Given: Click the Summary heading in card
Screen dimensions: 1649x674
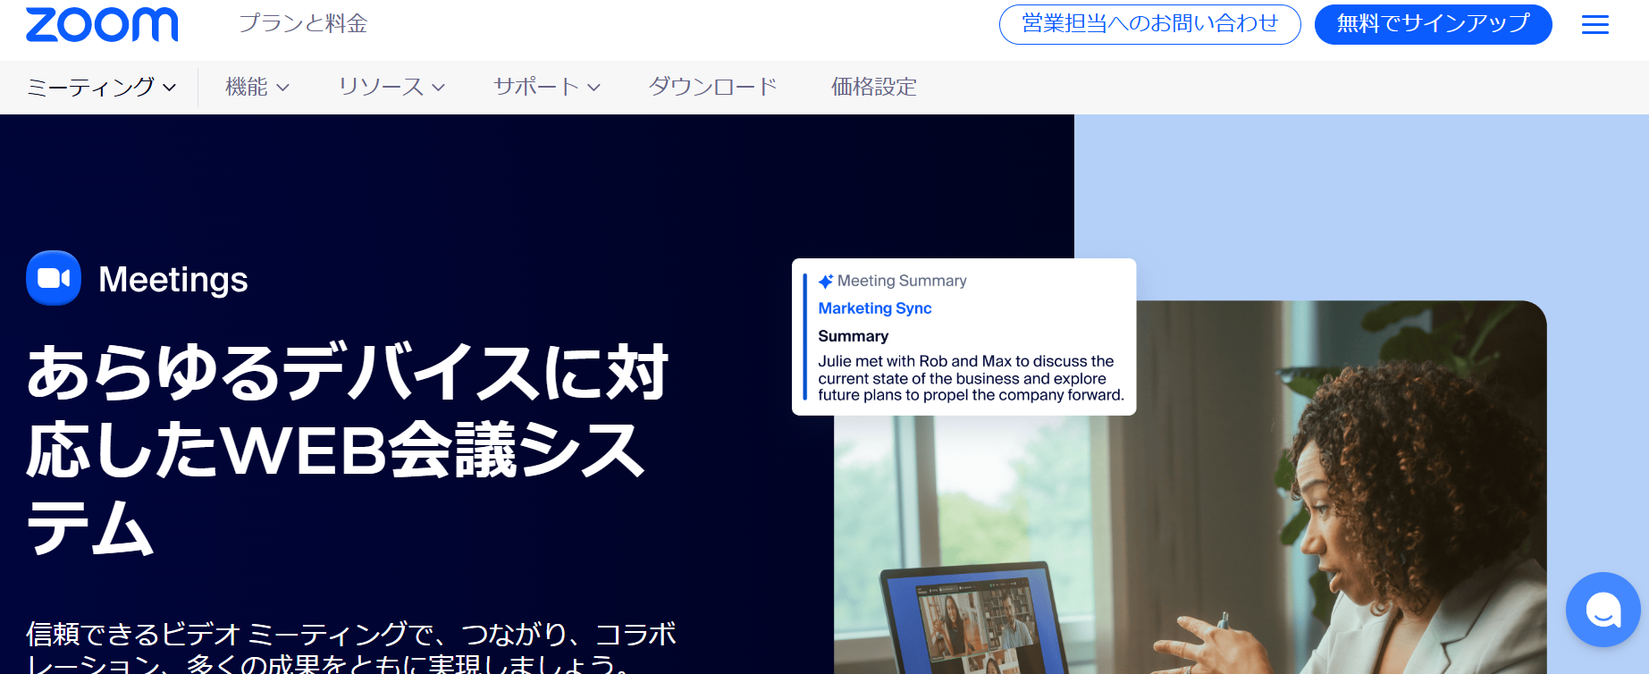Looking at the screenshot, I should [x=854, y=336].
